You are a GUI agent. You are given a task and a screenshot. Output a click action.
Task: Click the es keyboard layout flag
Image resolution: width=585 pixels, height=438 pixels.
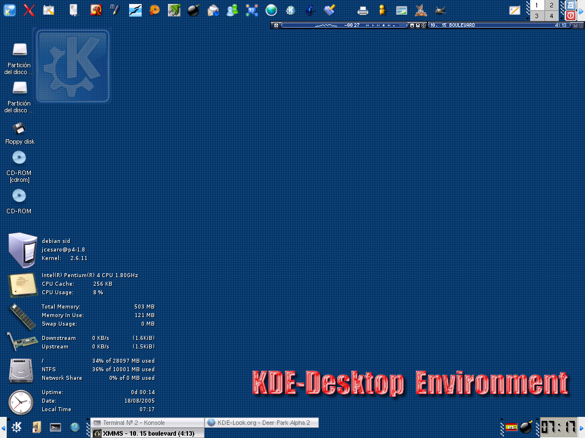pos(511,427)
